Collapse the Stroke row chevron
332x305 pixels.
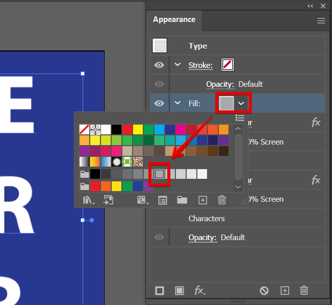pos(177,65)
